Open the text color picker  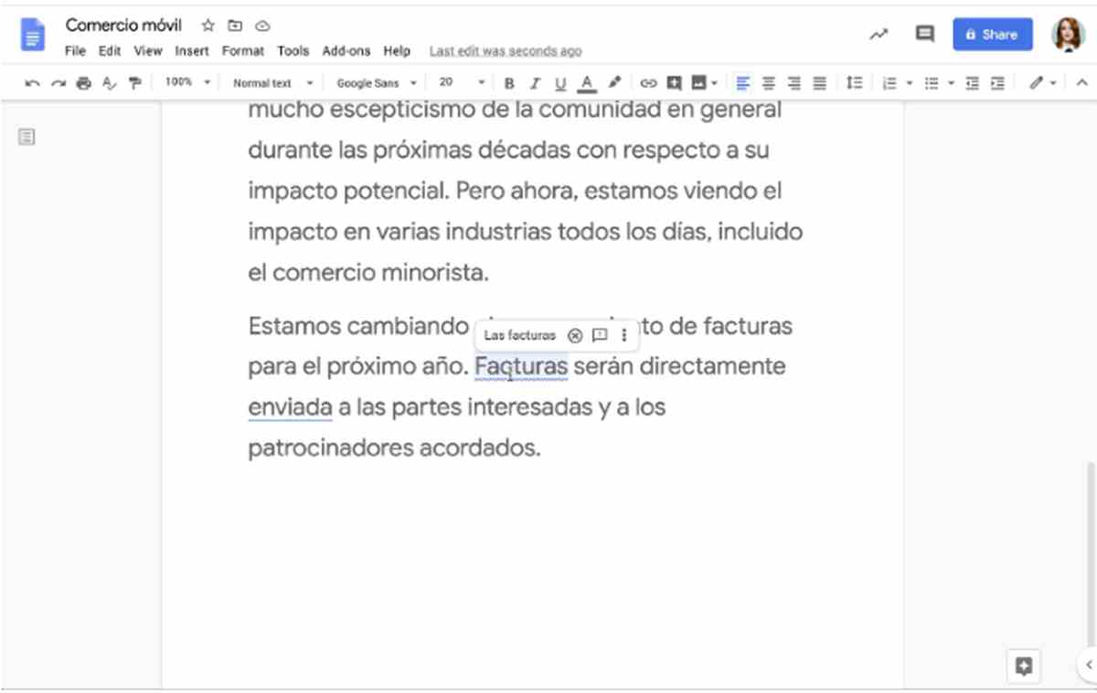pyautogui.click(x=586, y=82)
